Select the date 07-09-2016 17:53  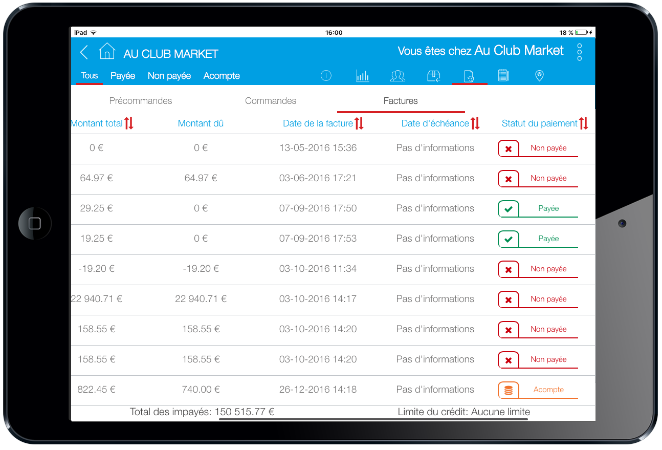pyautogui.click(x=318, y=239)
